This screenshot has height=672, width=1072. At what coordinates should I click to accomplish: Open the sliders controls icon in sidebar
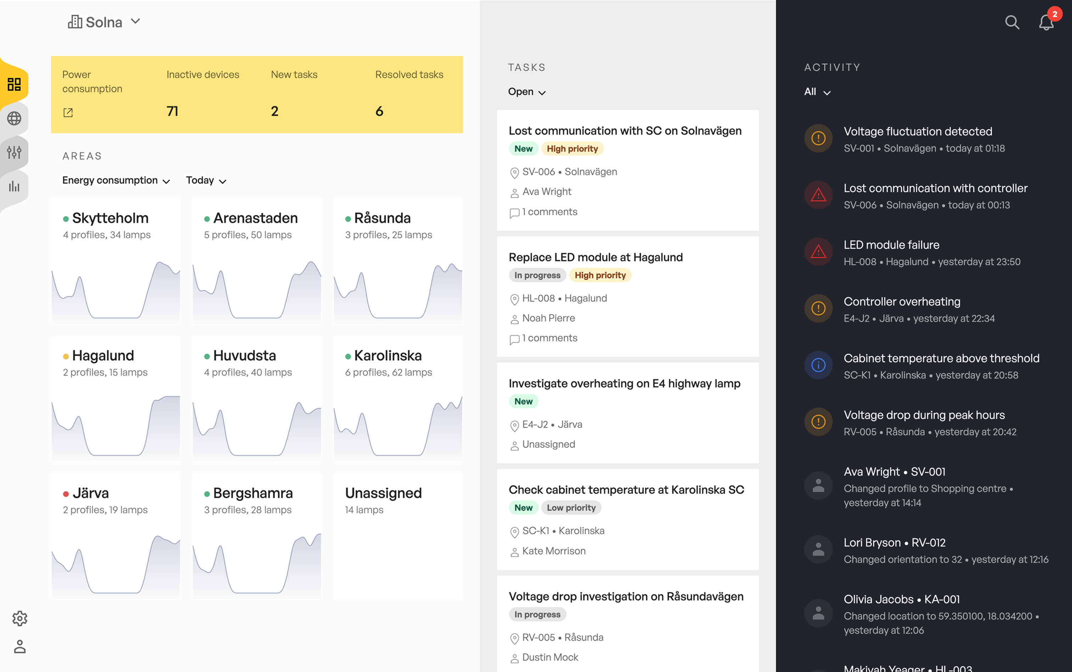14,152
